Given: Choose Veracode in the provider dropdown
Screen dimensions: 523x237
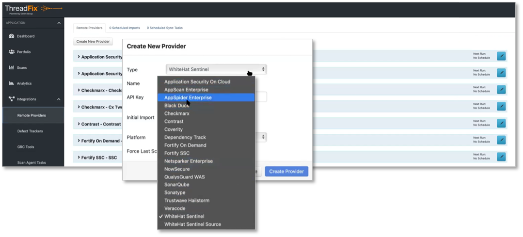Looking at the screenshot, I should (x=174, y=208).
